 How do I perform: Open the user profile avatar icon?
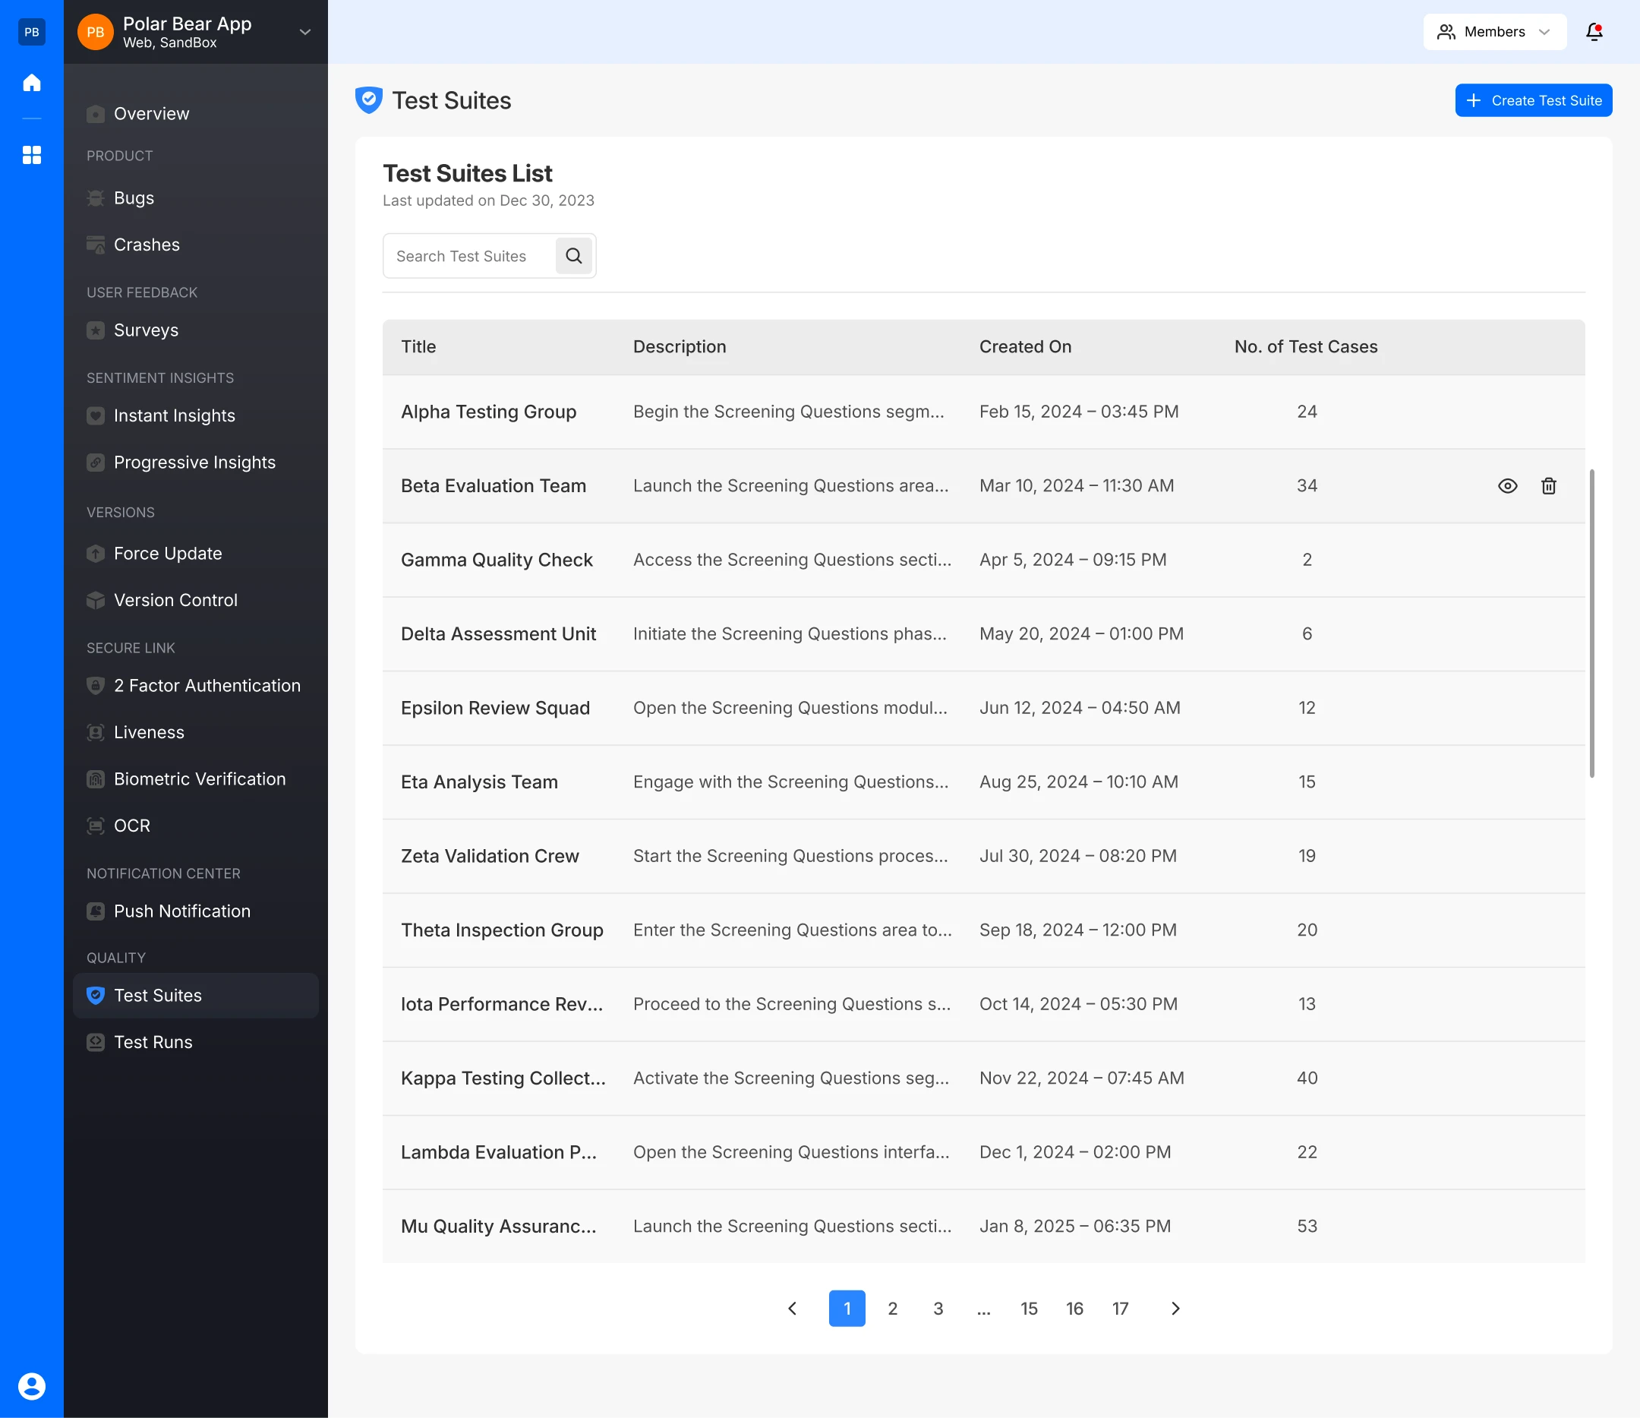(32, 1385)
